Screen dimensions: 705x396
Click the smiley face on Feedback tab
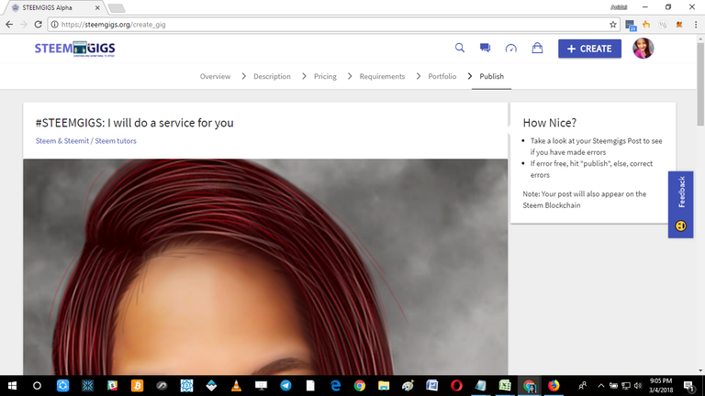(x=681, y=225)
